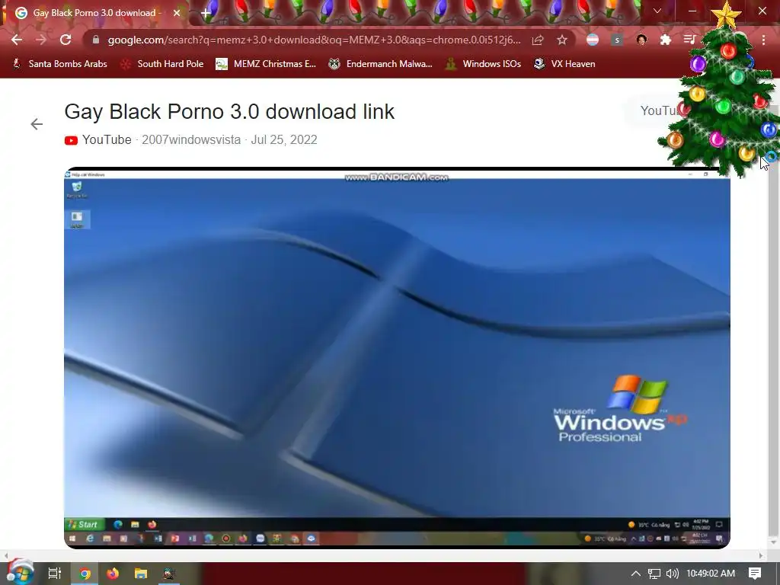Open a new tab with the plus button

(x=206, y=13)
